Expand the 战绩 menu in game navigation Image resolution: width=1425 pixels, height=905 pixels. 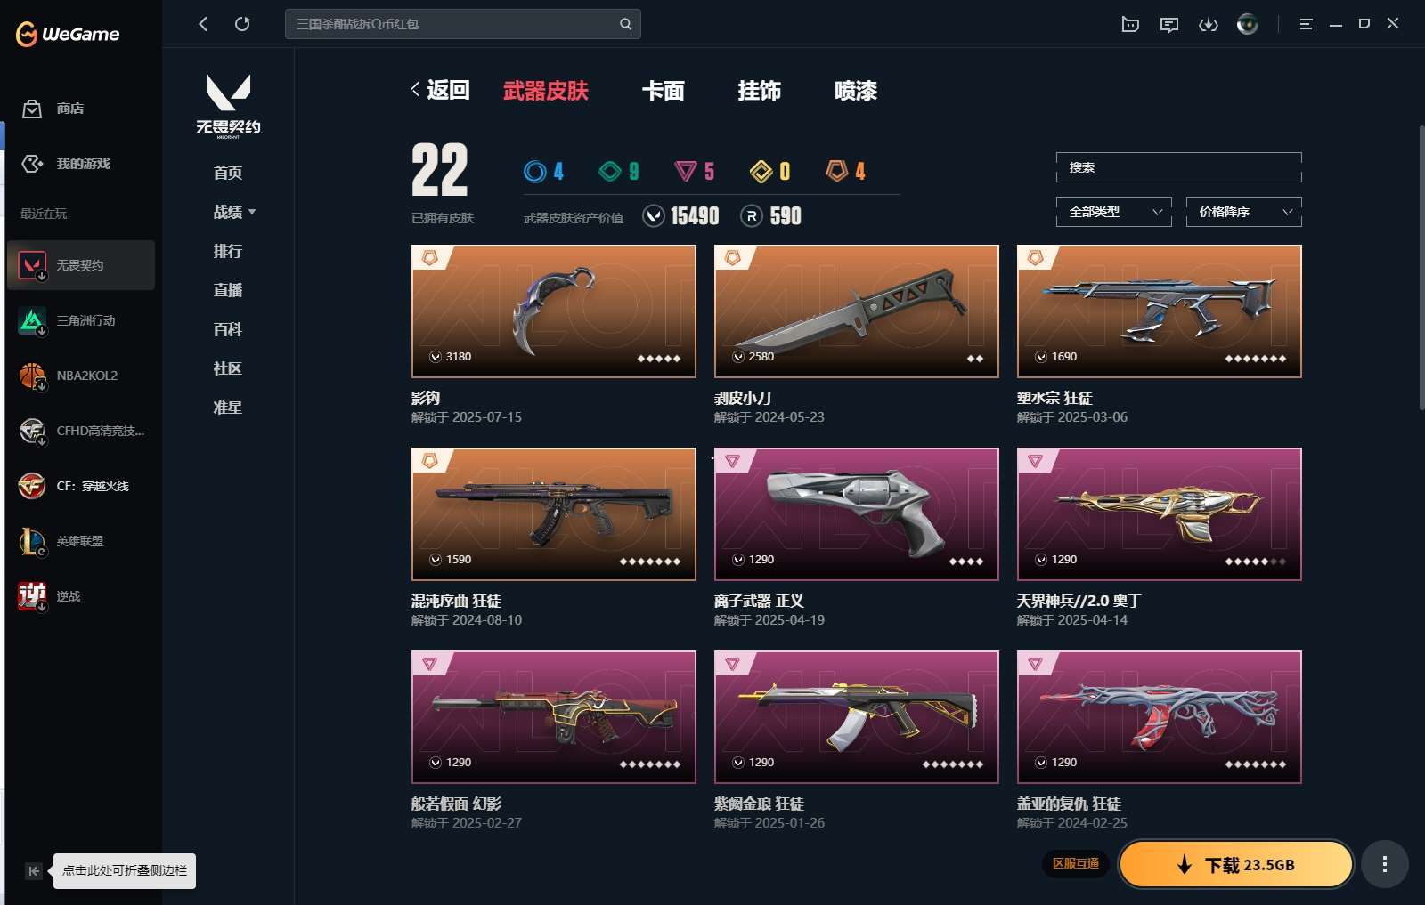pyautogui.click(x=234, y=212)
